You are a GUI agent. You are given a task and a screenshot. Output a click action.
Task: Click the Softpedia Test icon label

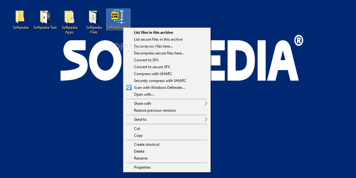point(45,28)
